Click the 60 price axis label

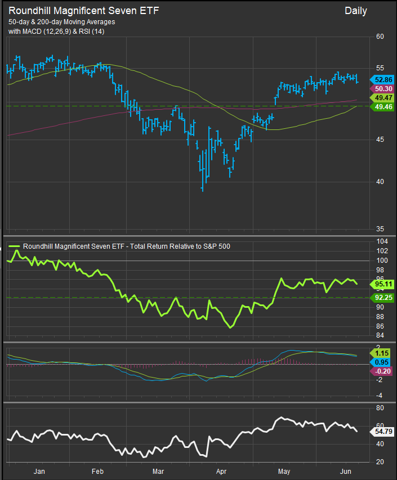pos(380,37)
